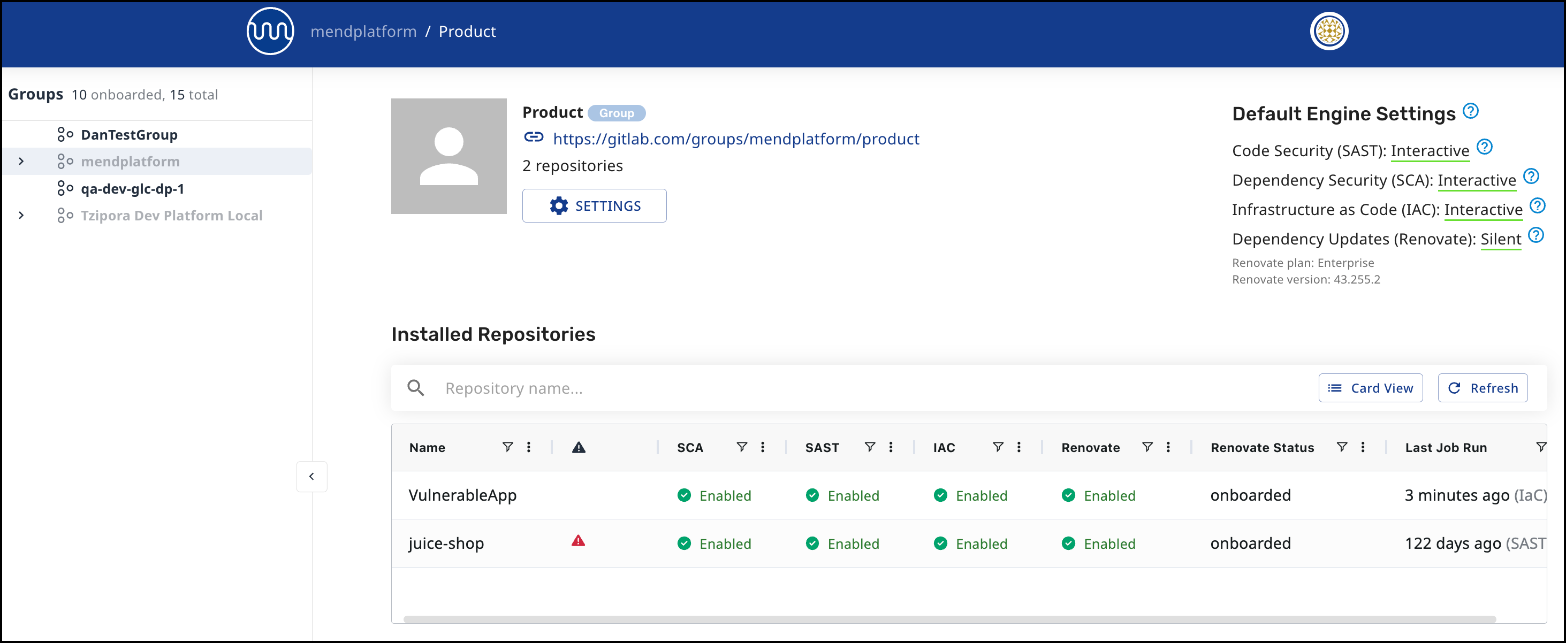Sort by IAC column header
The height and width of the screenshot is (643, 1566).
click(x=944, y=447)
